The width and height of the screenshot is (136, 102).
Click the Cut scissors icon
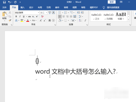[10, 13]
